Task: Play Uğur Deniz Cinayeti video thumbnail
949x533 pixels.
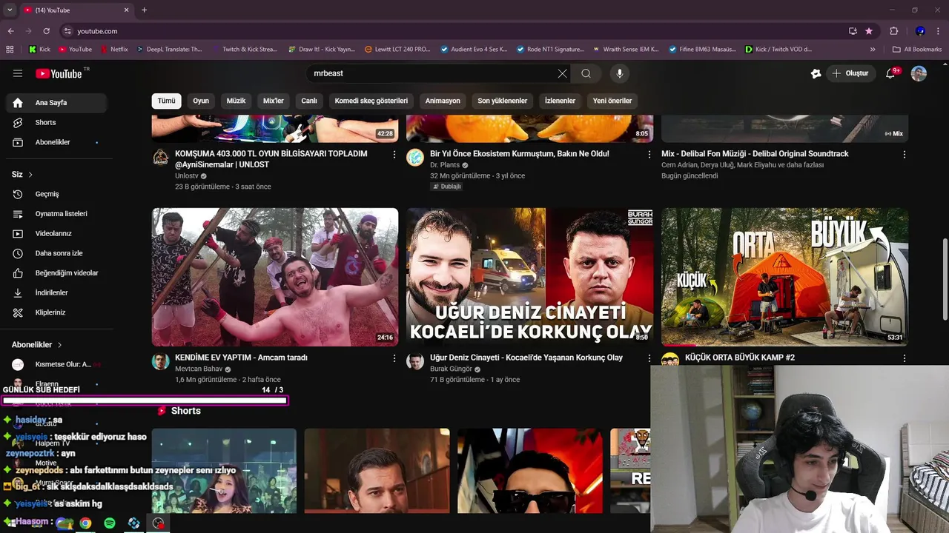Action: [529, 277]
